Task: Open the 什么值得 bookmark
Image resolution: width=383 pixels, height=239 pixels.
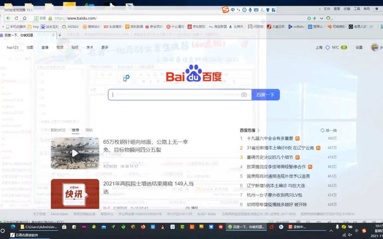Action: 175,27
